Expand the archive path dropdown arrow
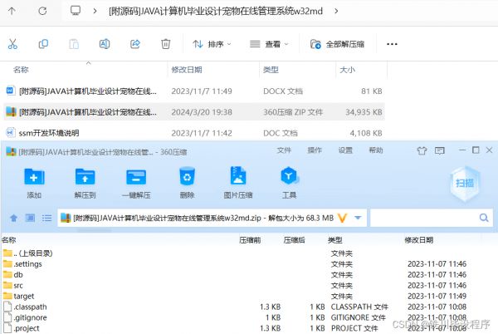Screen dimensions: 498x334 [359, 218]
